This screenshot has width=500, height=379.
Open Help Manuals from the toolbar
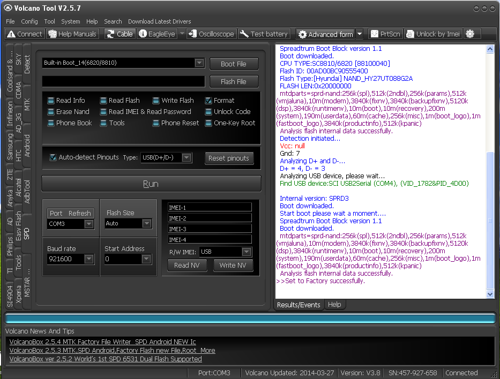[72, 34]
